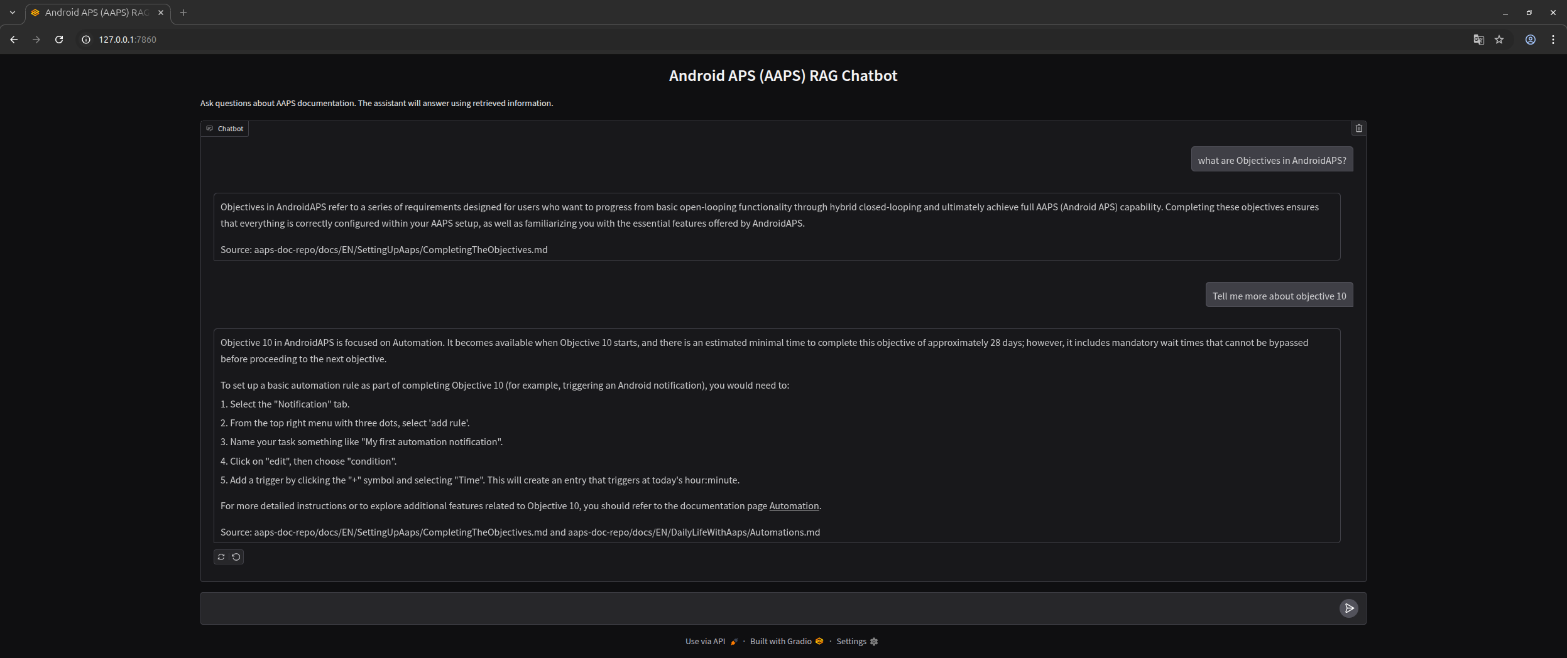Viewport: 1567px width, 658px height.
Task: Undo the last chatbot exchange
Action: 236,557
